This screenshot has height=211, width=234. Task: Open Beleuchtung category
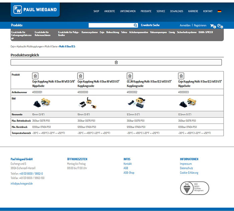point(113,32)
